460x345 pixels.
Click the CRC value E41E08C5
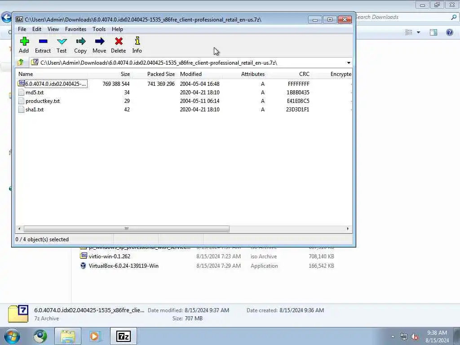(298, 101)
